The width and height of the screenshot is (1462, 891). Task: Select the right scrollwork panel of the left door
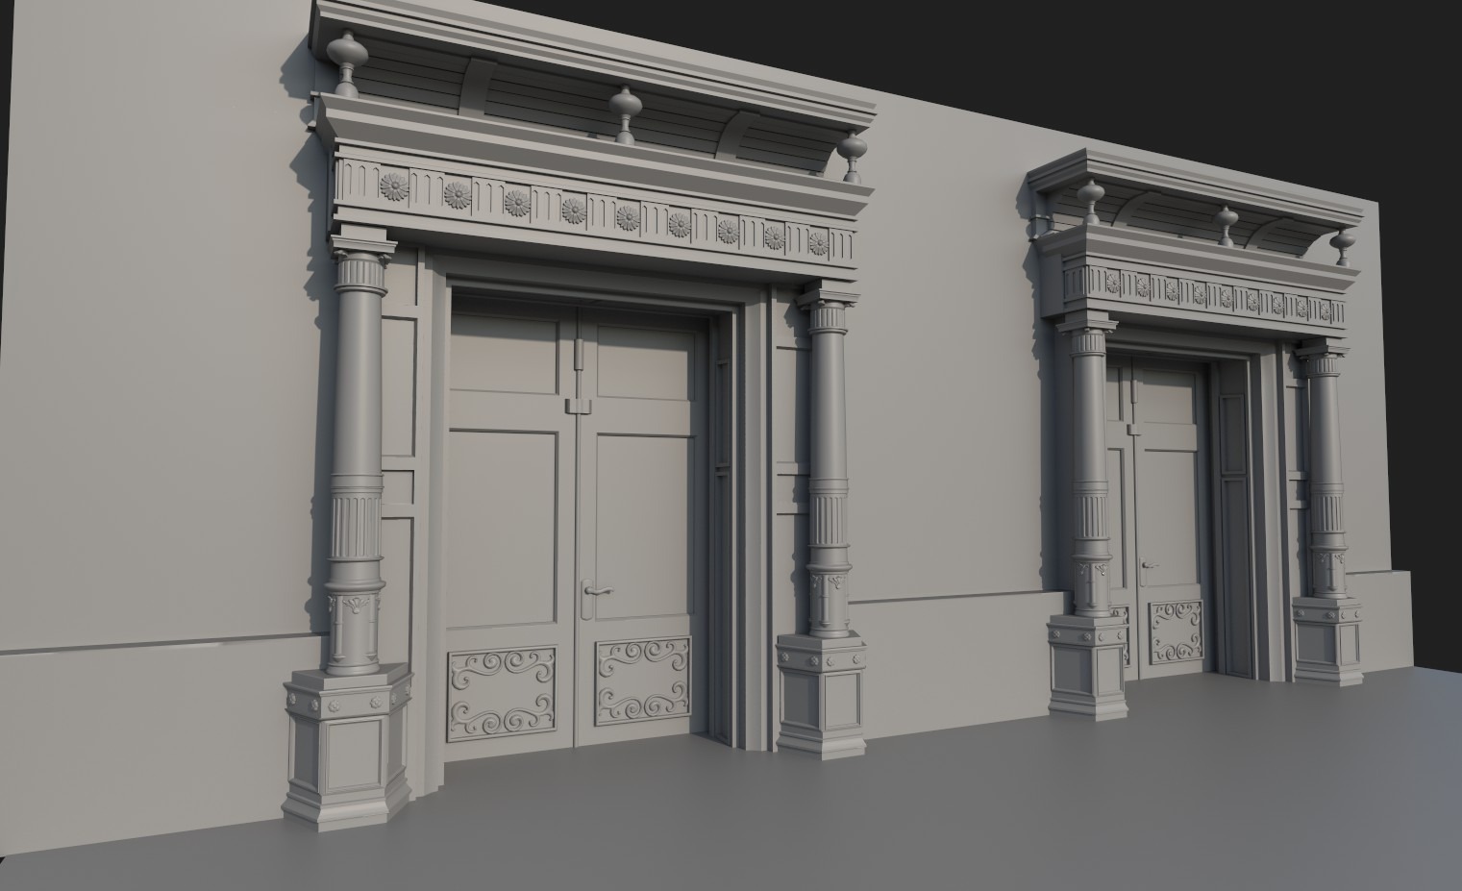(x=643, y=682)
